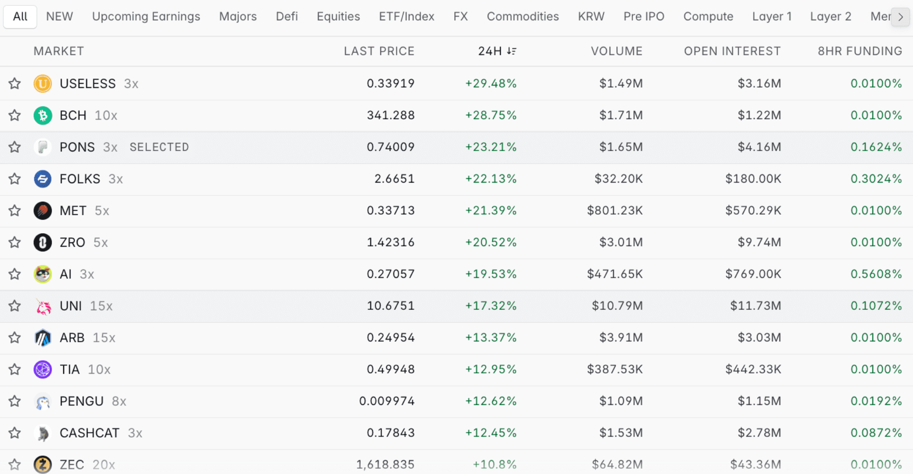Click the PONS coin logo icon
The height and width of the screenshot is (474, 913).
tap(42, 147)
